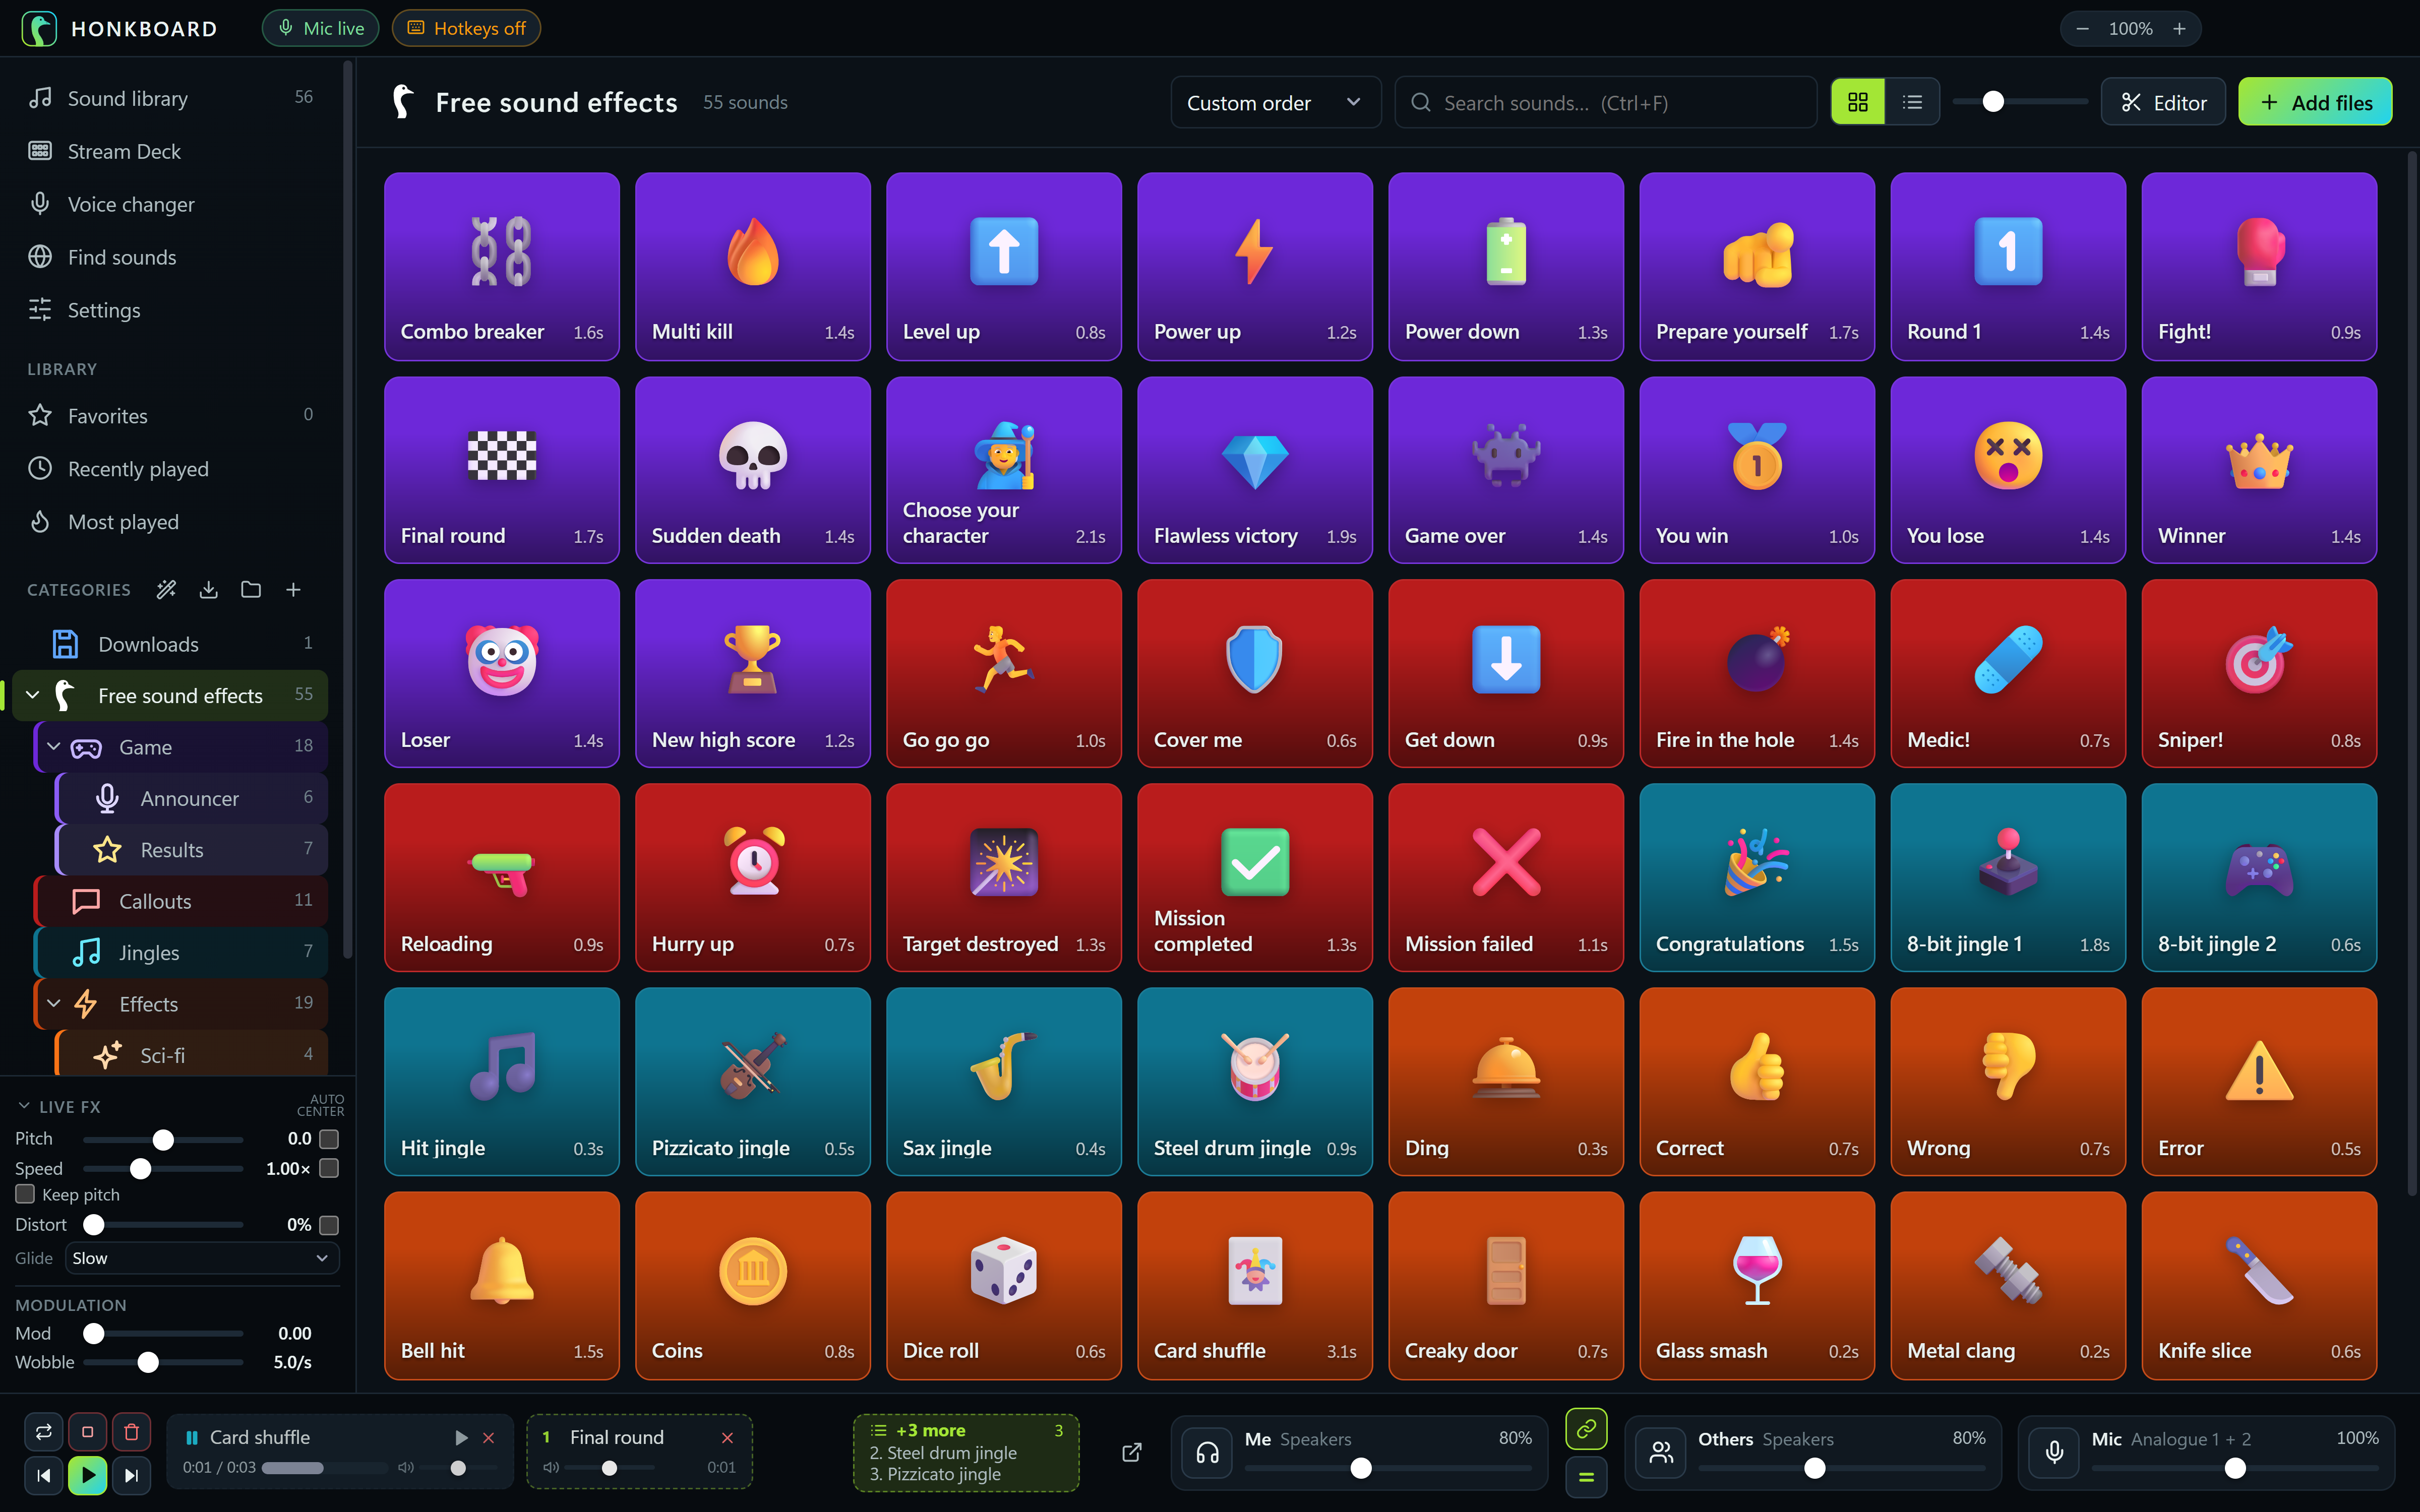
Task: Click the headphones icon for Me output
Action: point(1208,1453)
